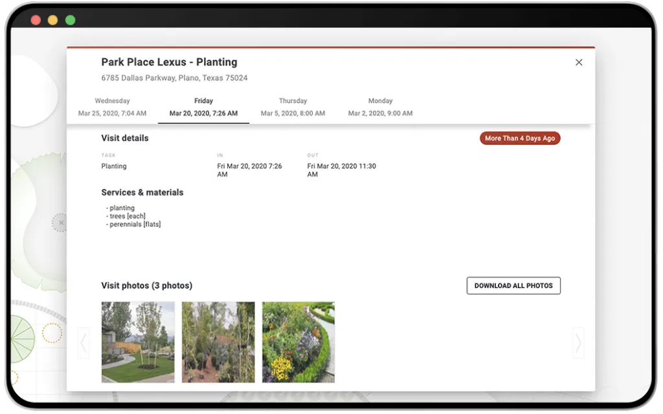Click the Services & materials heading
Viewport: 663px width, 414px height.
142,193
